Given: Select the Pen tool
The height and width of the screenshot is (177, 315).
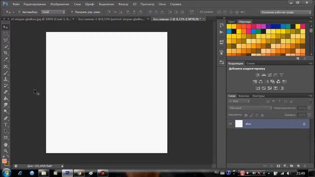Looking at the screenshot, I should (5, 118).
